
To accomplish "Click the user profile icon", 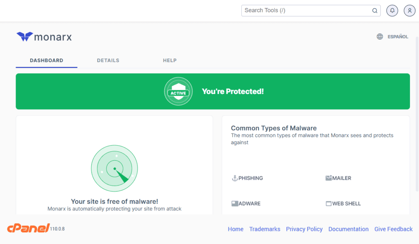I will point(410,10).
